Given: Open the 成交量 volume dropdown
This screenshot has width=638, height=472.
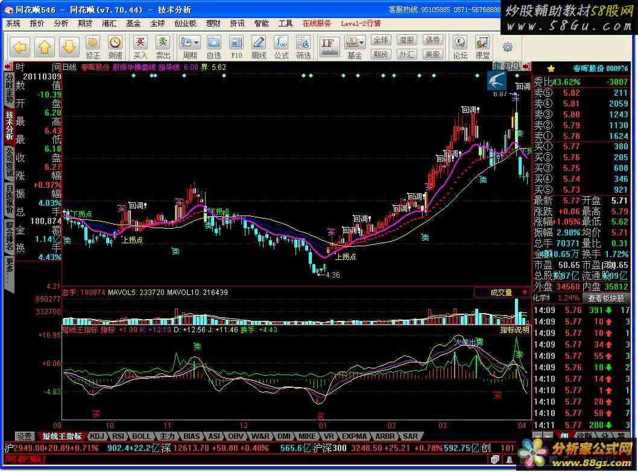Looking at the screenshot, I should (502, 293).
